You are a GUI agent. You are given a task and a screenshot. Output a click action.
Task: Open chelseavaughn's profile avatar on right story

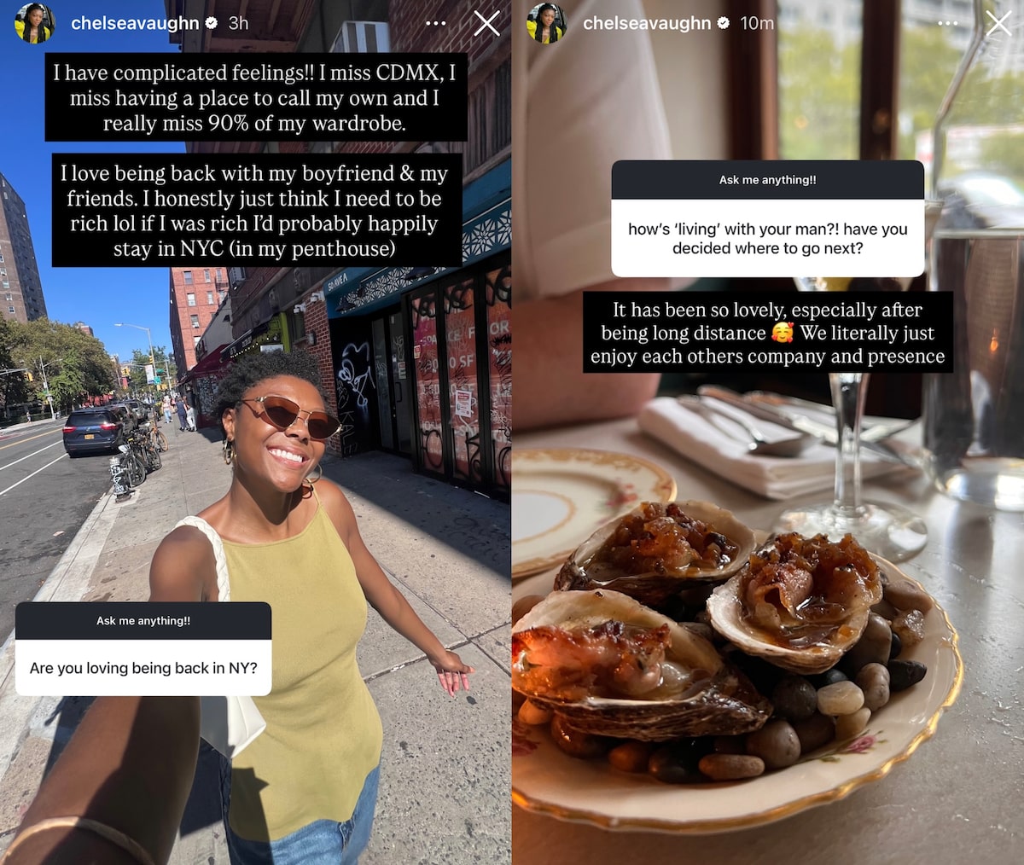547,23
